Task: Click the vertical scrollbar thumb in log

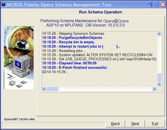Action: 159,77
